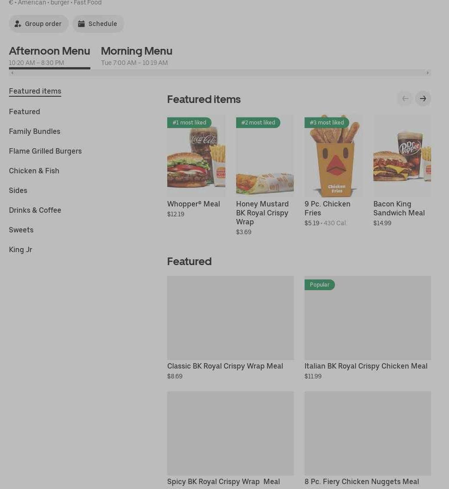
Task: Click the Honey Mustard BK Royal Crispy Wrap image
Action: tap(265, 156)
